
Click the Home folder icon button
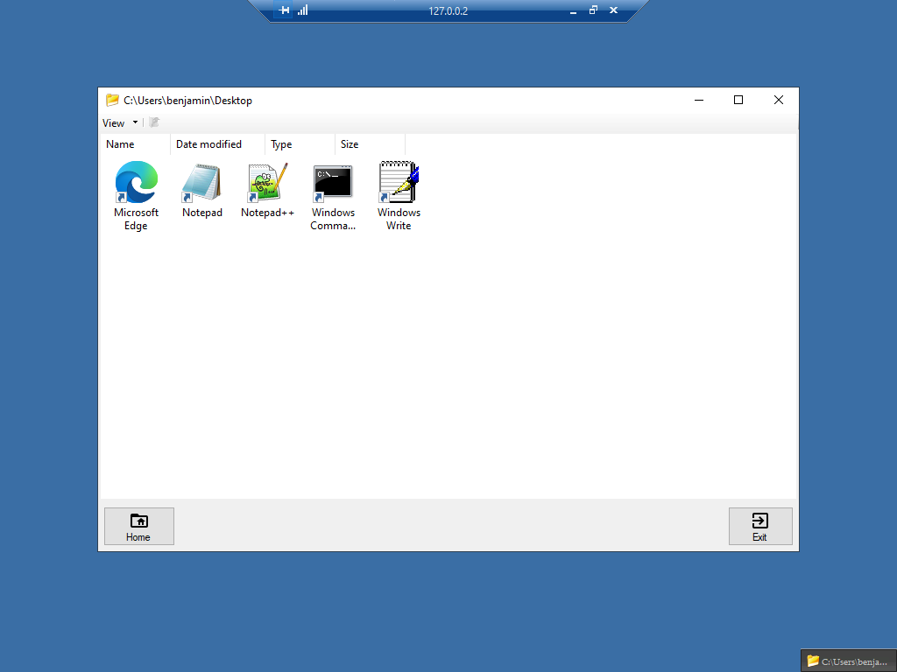point(138,520)
